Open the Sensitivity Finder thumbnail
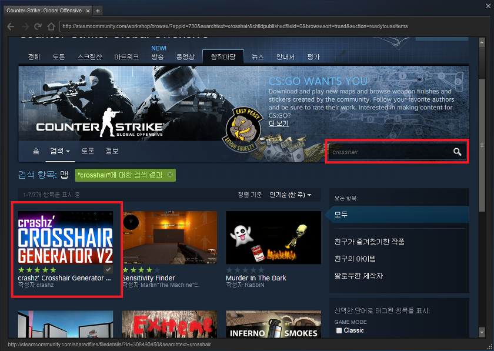Viewport: 494px width, 351px height. (x=169, y=238)
